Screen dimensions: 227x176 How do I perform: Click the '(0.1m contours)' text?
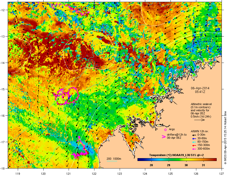(x=200, y=107)
